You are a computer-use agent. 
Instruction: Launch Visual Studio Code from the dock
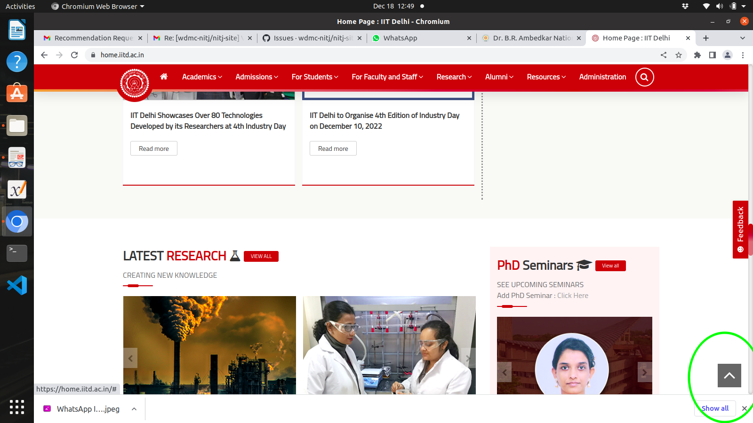[x=16, y=285]
